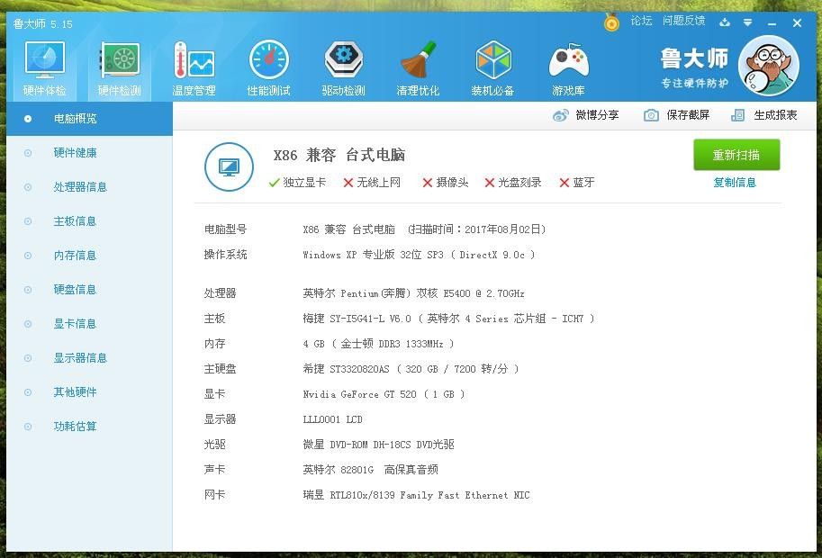Viewport: 822px width, 558px height.
Task: Open the 硬件体检 hardware checkup icon
Action: 44,69
